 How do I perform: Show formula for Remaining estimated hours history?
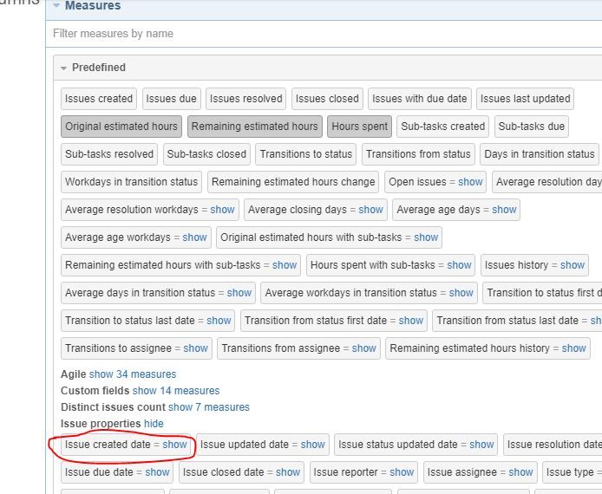574,348
